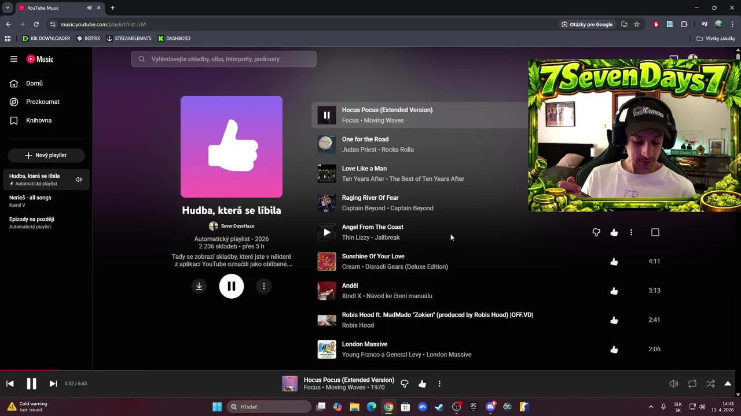Expand the now playing panel arrow
The height and width of the screenshot is (416, 741).
(728, 384)
